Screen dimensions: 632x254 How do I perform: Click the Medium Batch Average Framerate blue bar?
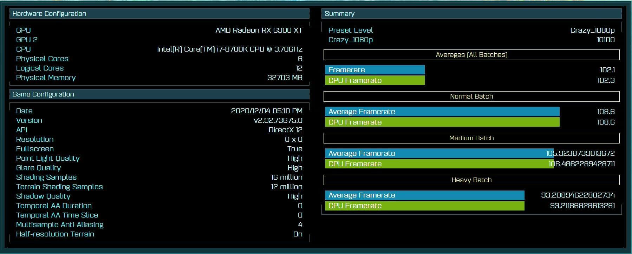(439, 153)
